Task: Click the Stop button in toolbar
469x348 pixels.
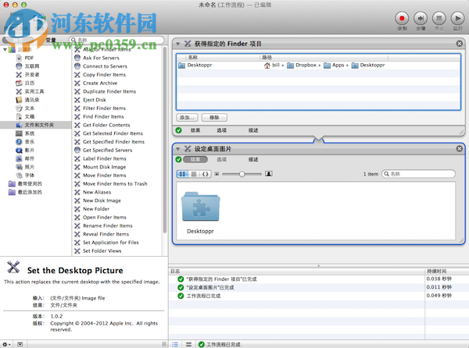Action: pos(439,19)
